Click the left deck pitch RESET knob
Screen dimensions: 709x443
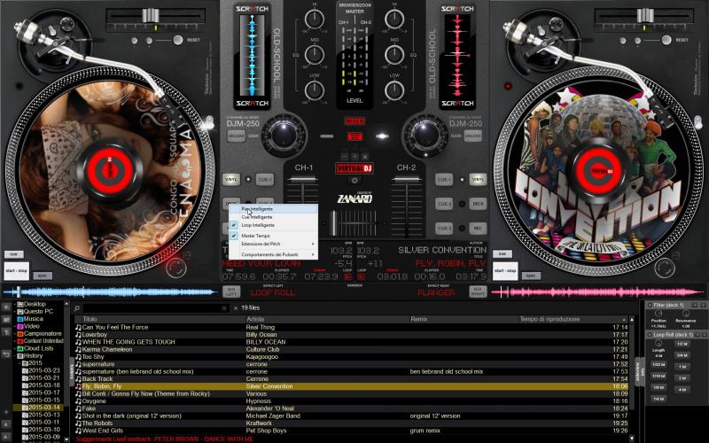tap(178, 40)
